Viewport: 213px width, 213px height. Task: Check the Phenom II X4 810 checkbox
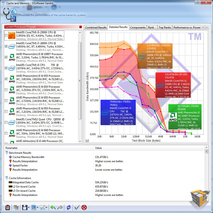pyautogui.click(x=6, y=90)
